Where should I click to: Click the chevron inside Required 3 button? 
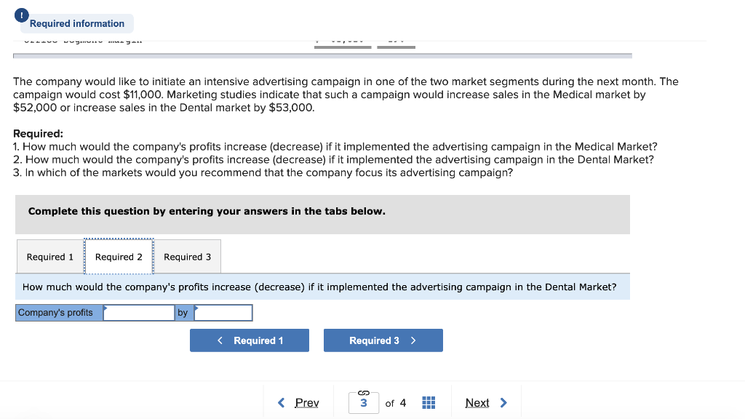tap(414, 340)
